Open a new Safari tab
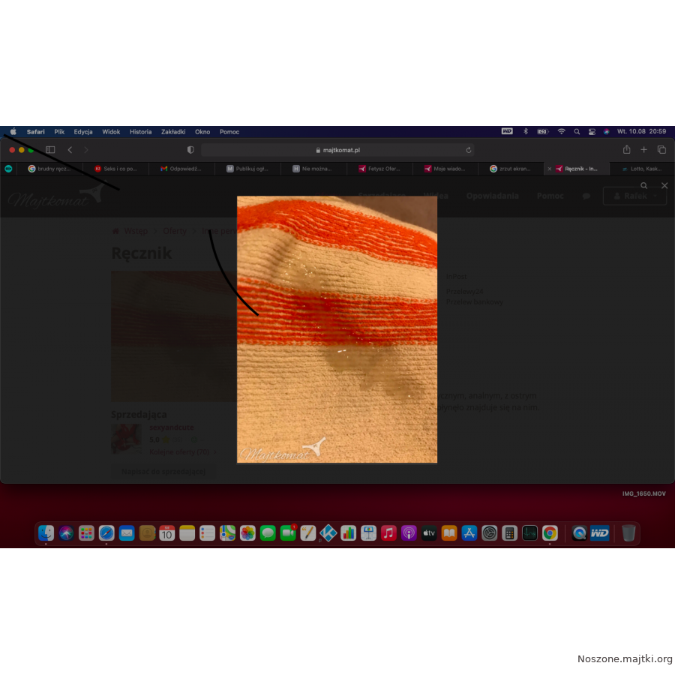675x675 pixels. pos(643,149)
